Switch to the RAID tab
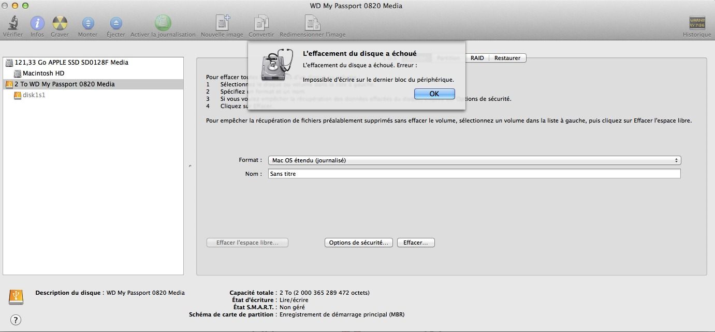Viewport: 715px width, 332px height. (477, 58)
